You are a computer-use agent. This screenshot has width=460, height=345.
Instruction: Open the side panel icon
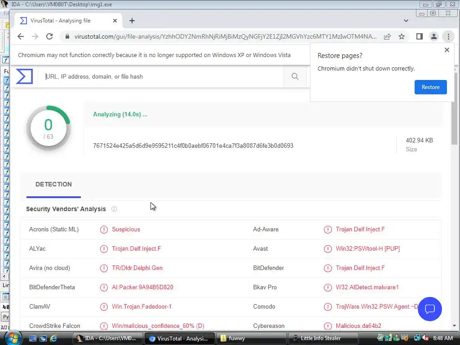420,36
